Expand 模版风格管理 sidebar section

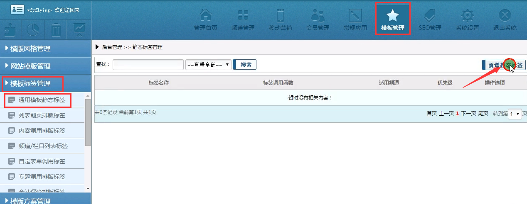[x=31, y=49]
